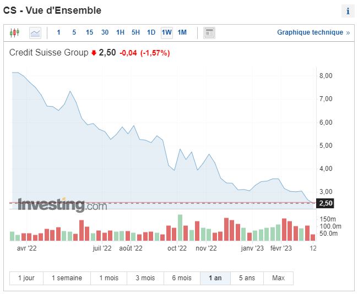Click the red down arrow price indicator
358x294 pixels.
pyautogui.click(x=94, y=53)
